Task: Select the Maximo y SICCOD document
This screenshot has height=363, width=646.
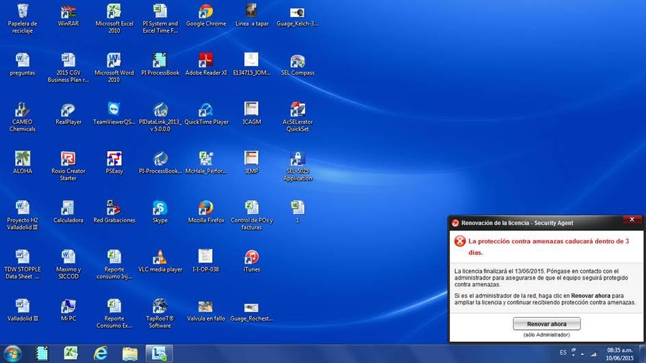Action: point(68,264)
